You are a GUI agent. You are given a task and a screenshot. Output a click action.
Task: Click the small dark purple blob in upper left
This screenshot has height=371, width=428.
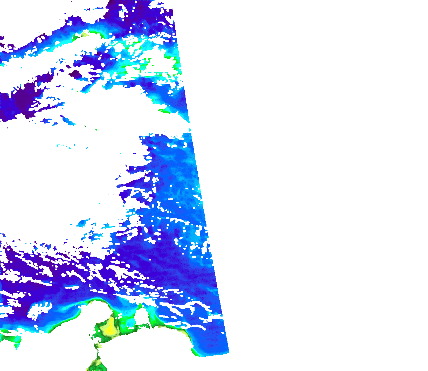(x=75, y=74)
